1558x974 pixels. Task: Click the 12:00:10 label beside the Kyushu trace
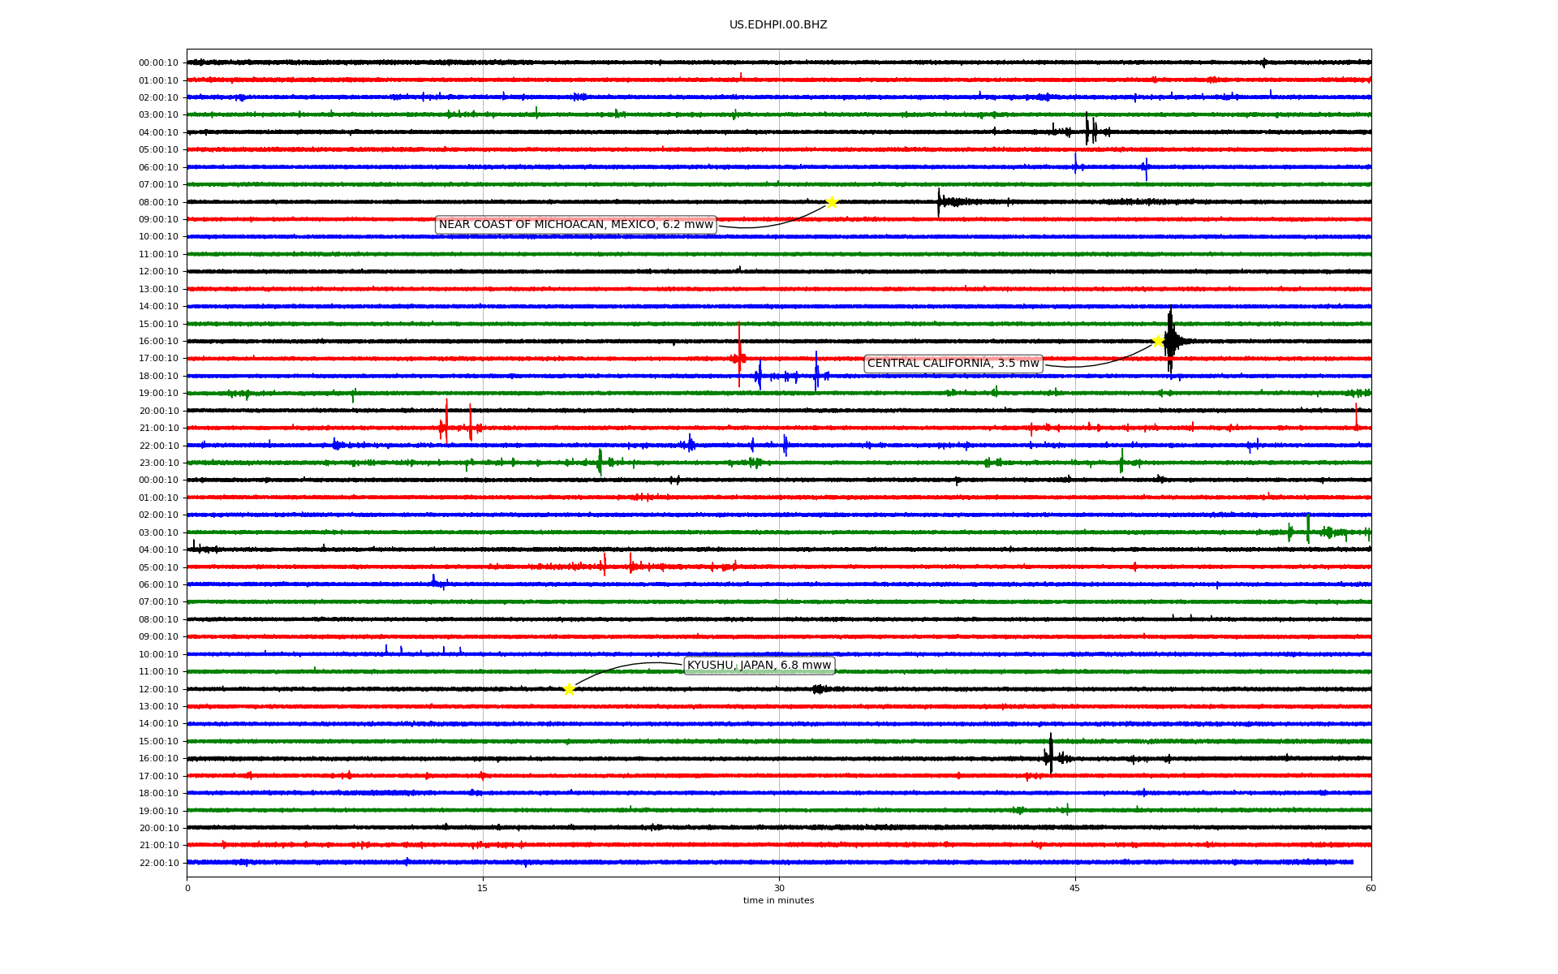coord(158,689)
